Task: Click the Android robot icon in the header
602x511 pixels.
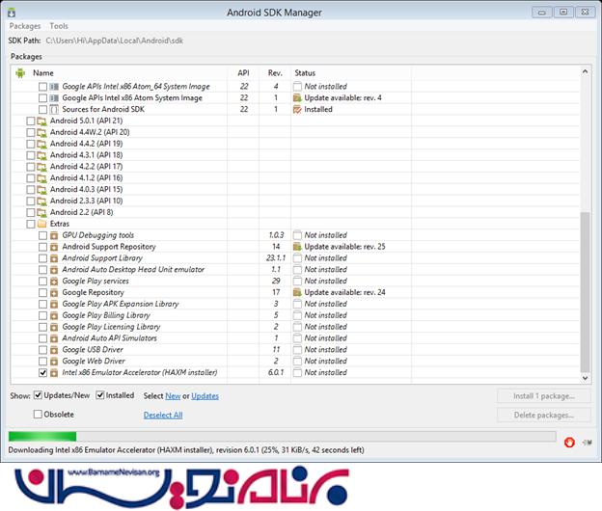Action: click(x=19, y=72)
